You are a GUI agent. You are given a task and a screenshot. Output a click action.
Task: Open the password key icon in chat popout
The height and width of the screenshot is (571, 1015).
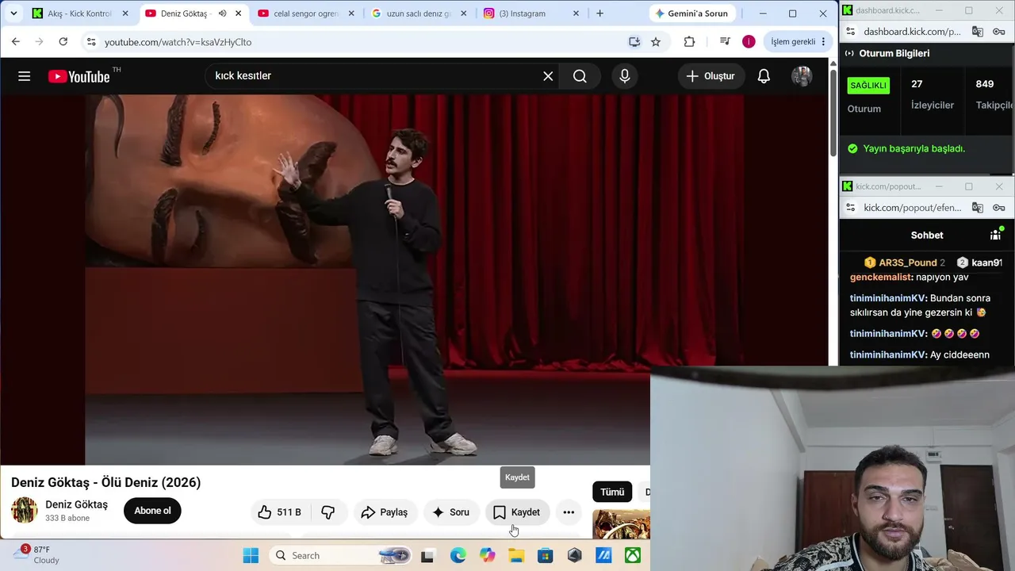point(1000,208)
